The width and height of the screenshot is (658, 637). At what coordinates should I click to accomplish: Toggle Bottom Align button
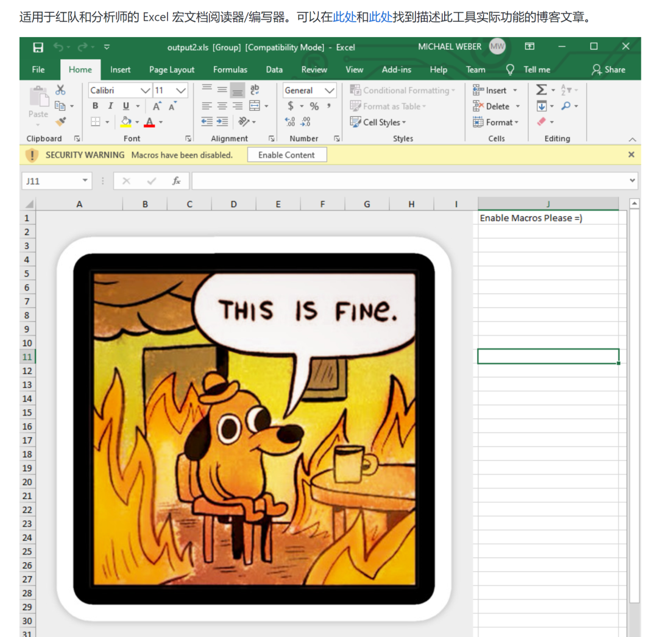coord(238,90)
